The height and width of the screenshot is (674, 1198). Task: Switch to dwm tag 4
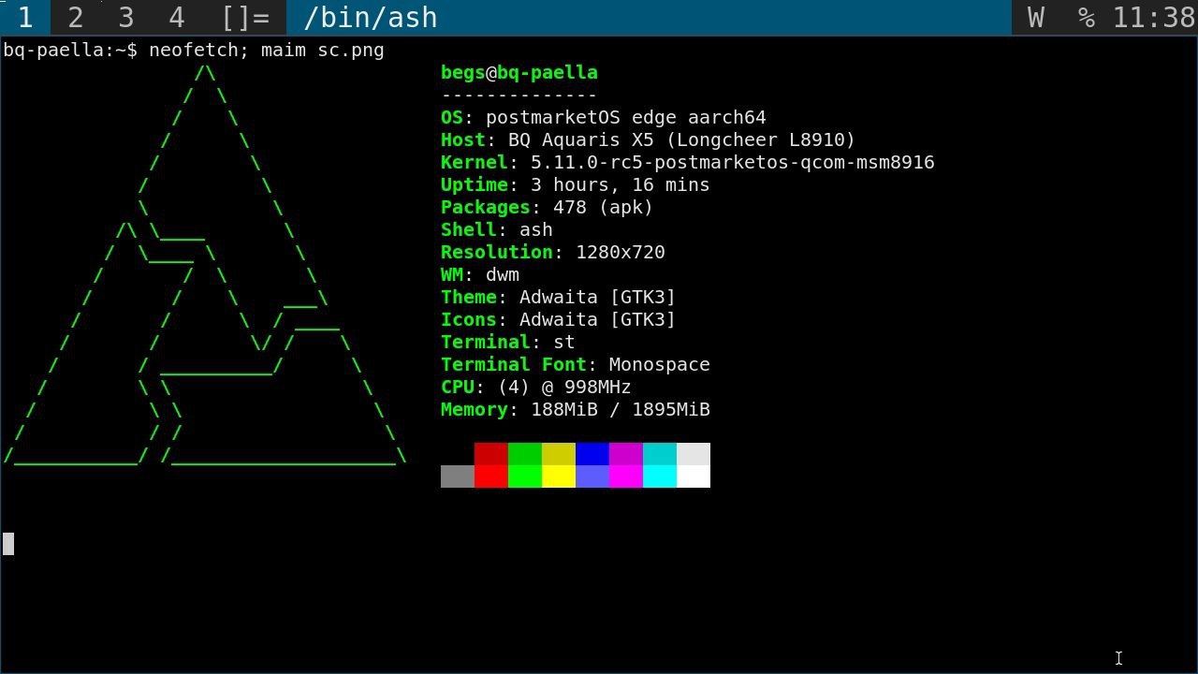tap(177, 18)
